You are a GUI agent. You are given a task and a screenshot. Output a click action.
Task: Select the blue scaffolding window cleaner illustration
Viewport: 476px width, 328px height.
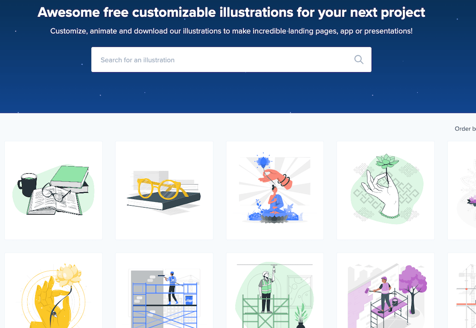click(x=164, y=291)
